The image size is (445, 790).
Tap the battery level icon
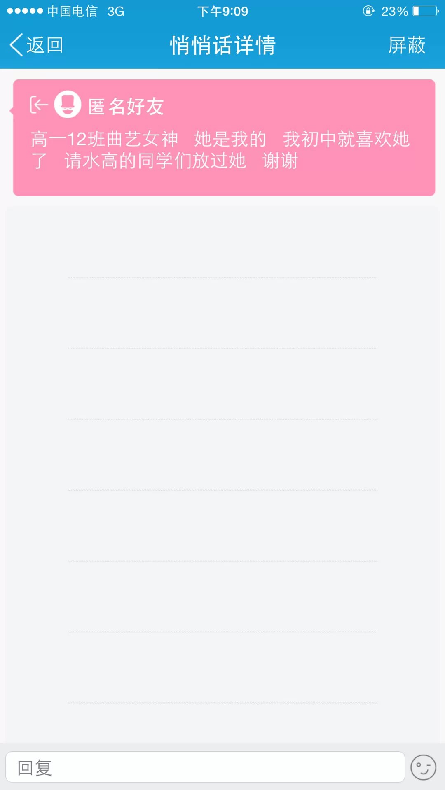pos(426,11)
